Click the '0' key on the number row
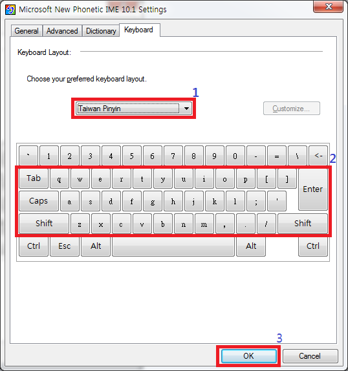 [x=235, y=156]
